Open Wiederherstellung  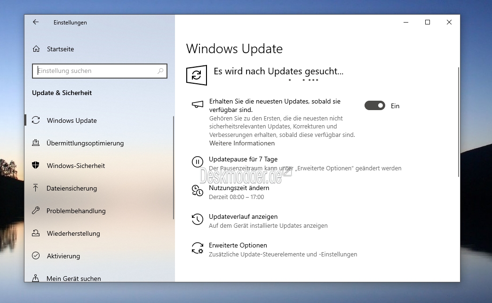click(x=73, y=234)
